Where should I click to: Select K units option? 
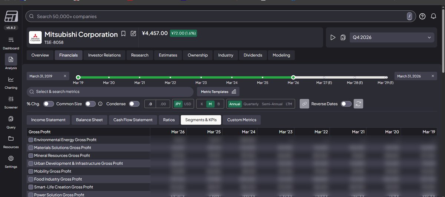click(202, 104)
